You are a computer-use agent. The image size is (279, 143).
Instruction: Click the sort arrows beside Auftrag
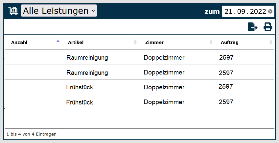271,43
